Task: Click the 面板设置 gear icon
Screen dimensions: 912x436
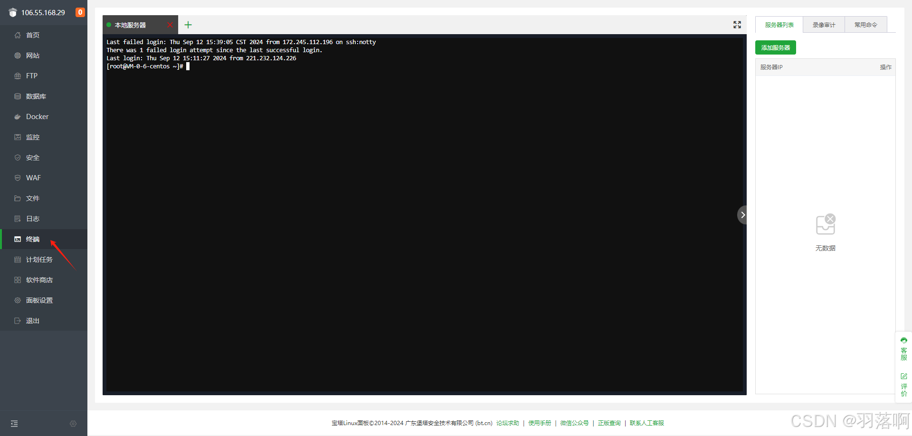Action: click(18, 300)
